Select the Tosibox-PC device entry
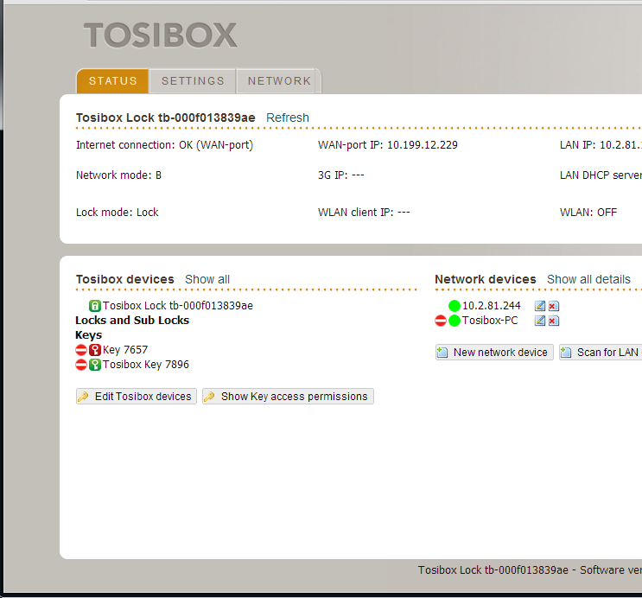Viewport: 642px width, 598px height. (x=490, y=321)
